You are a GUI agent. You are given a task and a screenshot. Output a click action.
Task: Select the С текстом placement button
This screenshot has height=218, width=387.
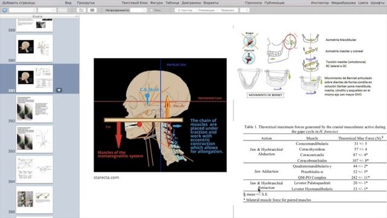(185, 10)
